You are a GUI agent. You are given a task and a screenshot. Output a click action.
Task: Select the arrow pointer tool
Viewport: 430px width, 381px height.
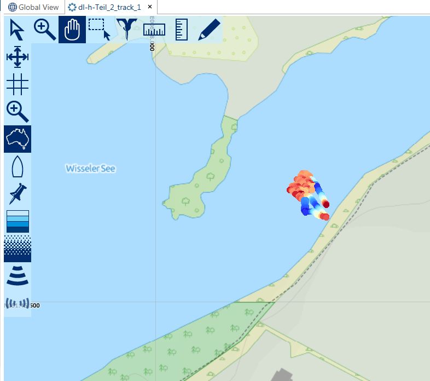pyautogui.click(x=18, y=30)
